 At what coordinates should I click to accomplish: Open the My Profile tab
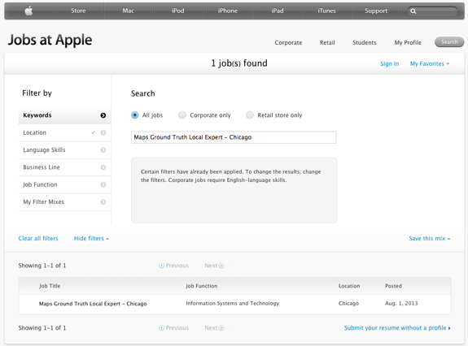pos(408,42)
